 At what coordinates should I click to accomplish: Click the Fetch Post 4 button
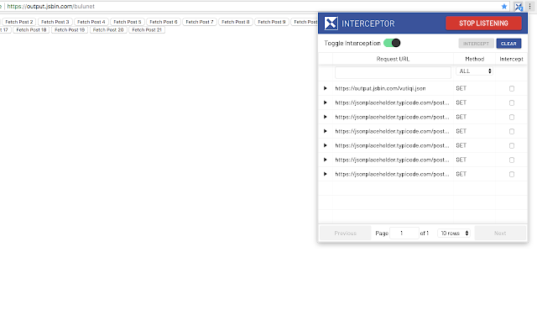click(x=91, y=22)
